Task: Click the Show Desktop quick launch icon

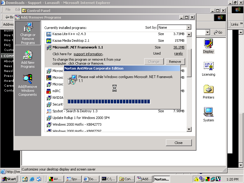Action: click(x=25, y=179)
